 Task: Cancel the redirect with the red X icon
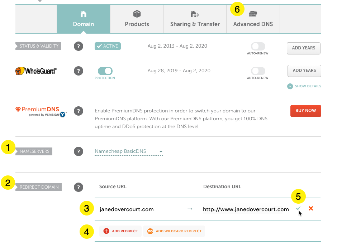click(x=311, y=208)
